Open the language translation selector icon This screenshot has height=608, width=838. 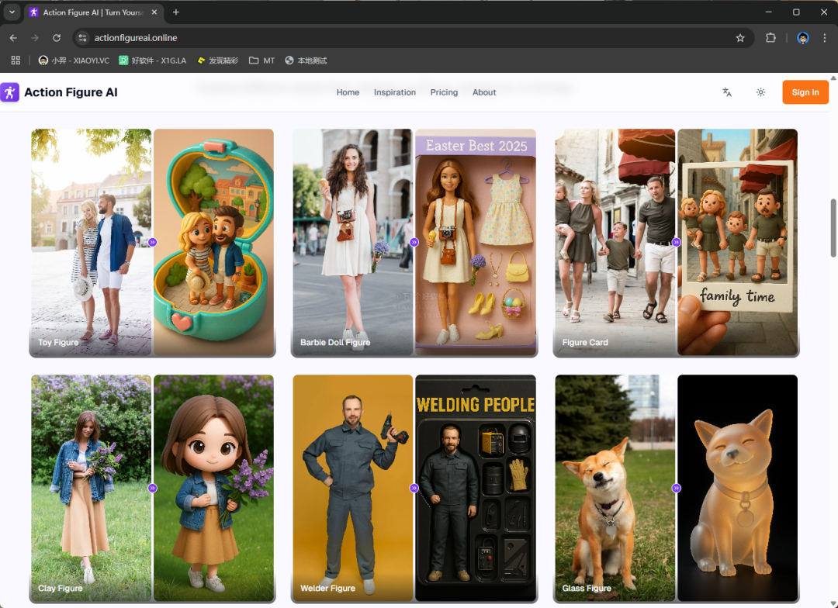click(727, 92)
